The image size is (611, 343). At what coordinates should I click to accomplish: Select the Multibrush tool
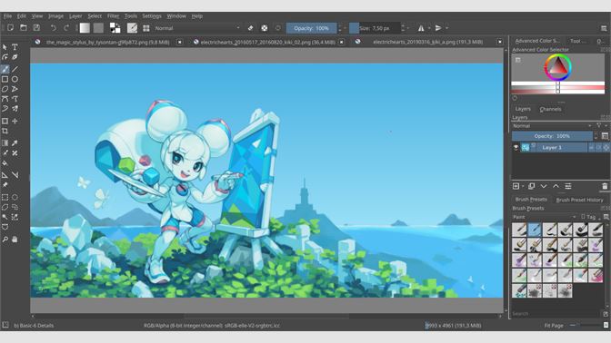(x=15, y=109)
